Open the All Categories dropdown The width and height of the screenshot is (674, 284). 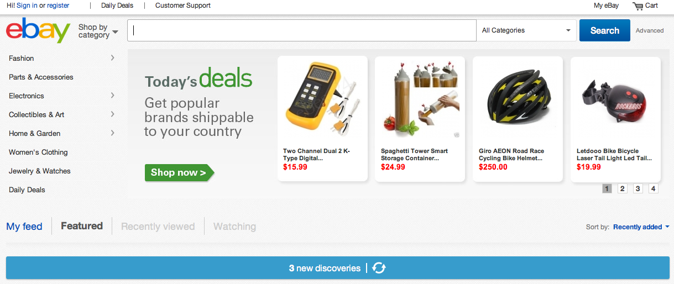click(526, 30)
